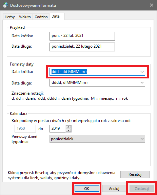
Task: Expand the Data długa format dropdown arrow
Action: point(142,83)
